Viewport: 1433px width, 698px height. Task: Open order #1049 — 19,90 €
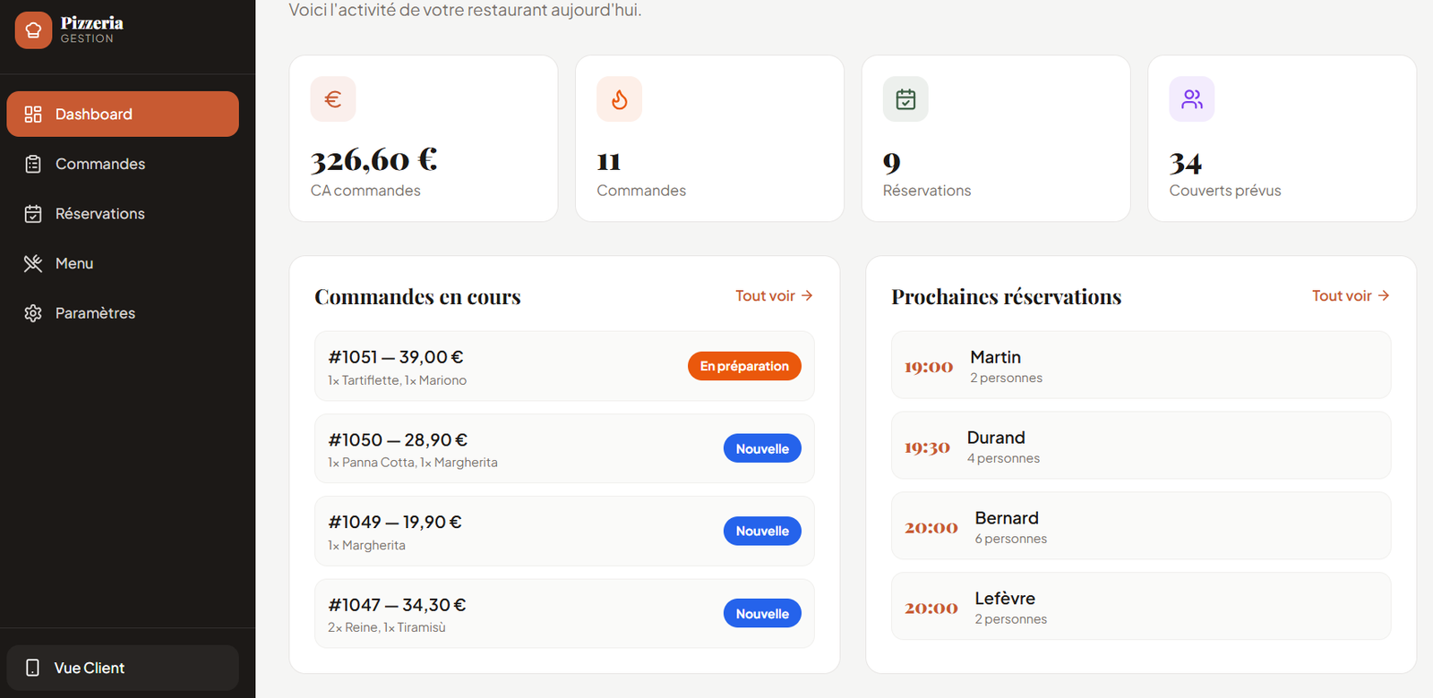pyautogui.click(x=564, y=531)
